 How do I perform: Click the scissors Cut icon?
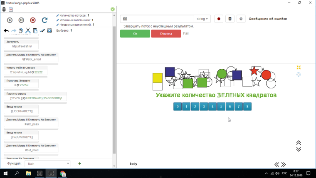click(28, 30)
